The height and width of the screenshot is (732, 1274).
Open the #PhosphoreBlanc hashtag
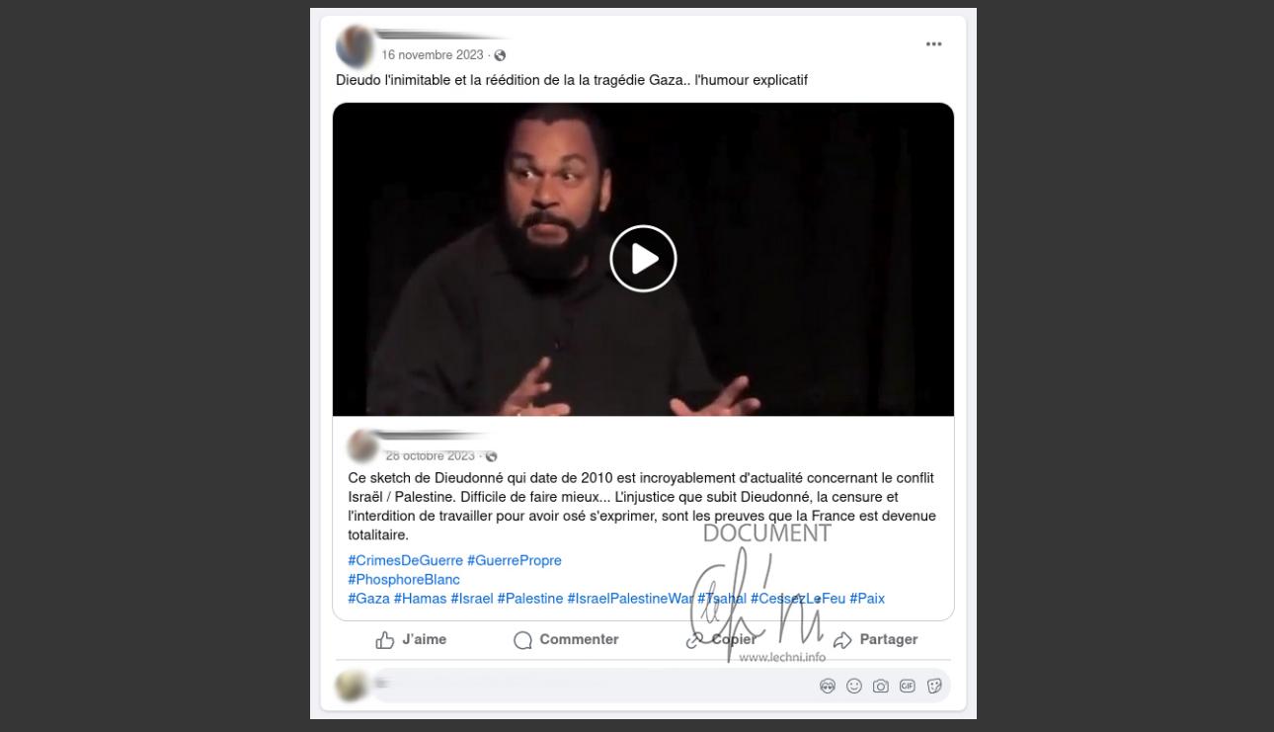pyautogui.click(x=404, y=579)
